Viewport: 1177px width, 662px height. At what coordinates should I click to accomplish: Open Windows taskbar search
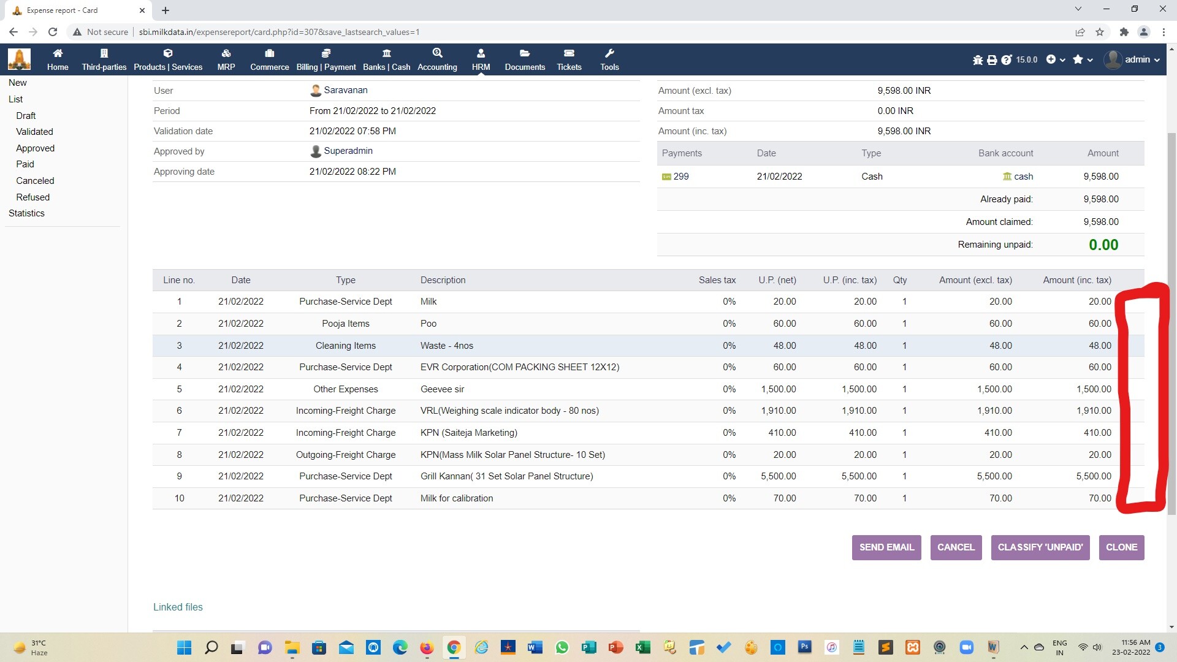[211, 647]
